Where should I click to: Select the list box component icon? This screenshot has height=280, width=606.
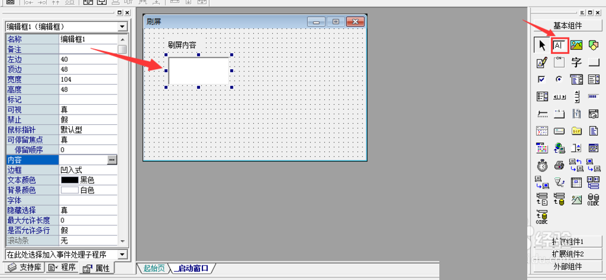pyautogui.click(x=593, y=79)
